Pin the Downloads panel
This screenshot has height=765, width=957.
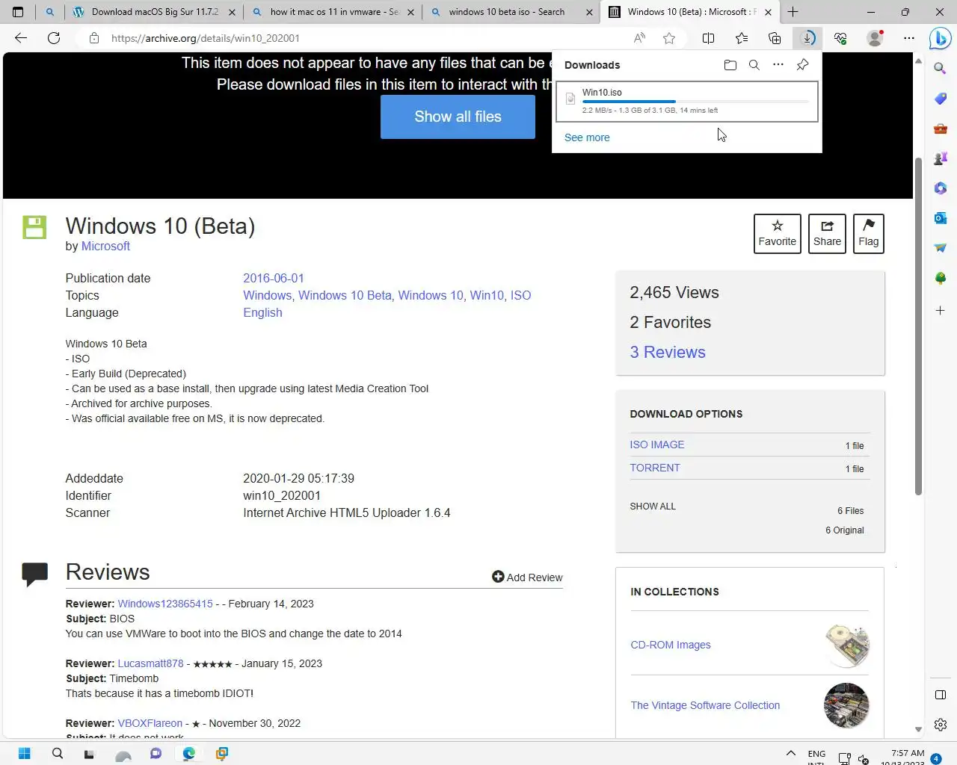(x=802, y=65)
